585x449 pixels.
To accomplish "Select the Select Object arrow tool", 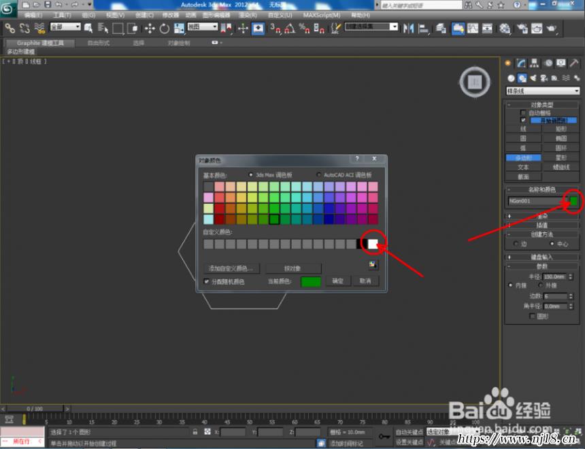I will coord(88,28).
